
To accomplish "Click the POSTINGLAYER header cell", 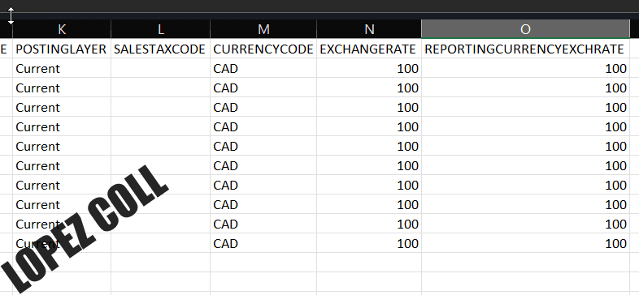I will coord(62,49).
